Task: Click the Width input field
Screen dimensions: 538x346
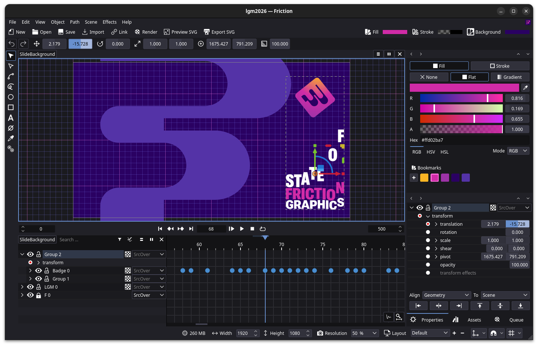Action: tap(244, 333)
